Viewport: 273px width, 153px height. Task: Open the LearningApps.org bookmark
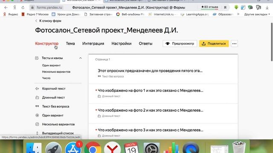195,14
